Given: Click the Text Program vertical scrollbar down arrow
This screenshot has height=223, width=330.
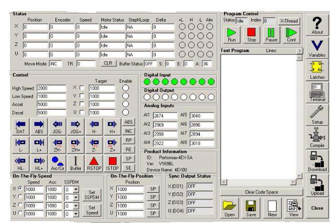Looking at the screenshot, I should (299, 176).
